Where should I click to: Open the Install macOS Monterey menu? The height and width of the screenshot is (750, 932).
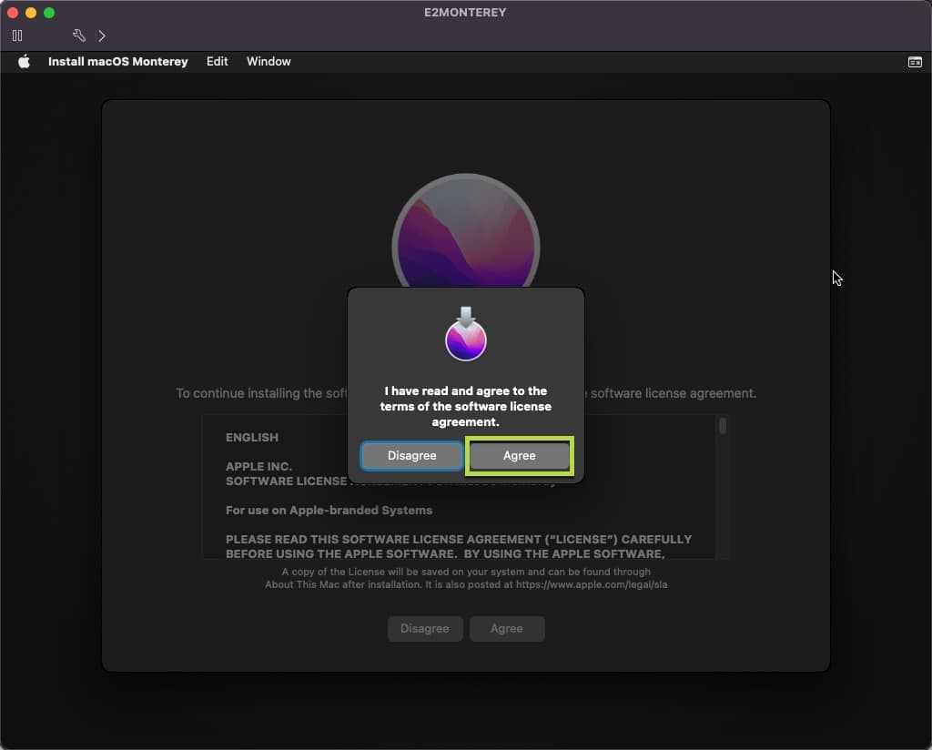coord(117,62)
